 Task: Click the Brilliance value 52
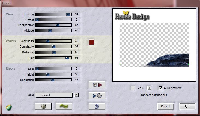[76, 52]
